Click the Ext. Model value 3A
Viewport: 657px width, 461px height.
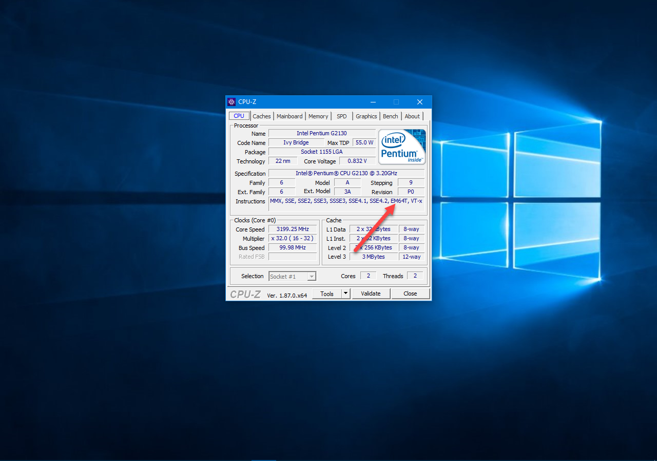(x=347, y=192)
